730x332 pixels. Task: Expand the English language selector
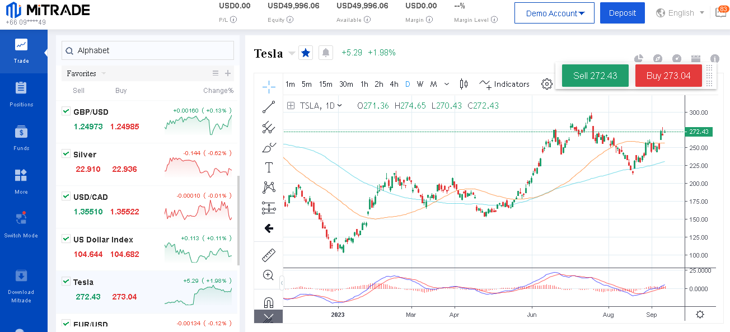coord(680,13)
